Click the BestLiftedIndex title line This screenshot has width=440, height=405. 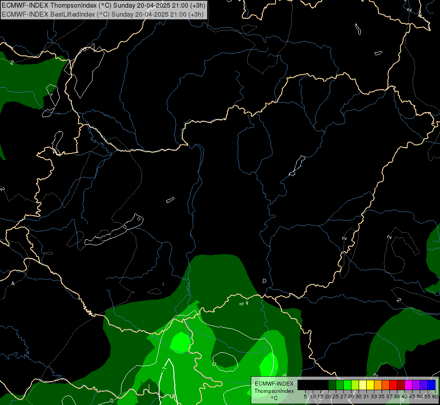click(103, 14)
